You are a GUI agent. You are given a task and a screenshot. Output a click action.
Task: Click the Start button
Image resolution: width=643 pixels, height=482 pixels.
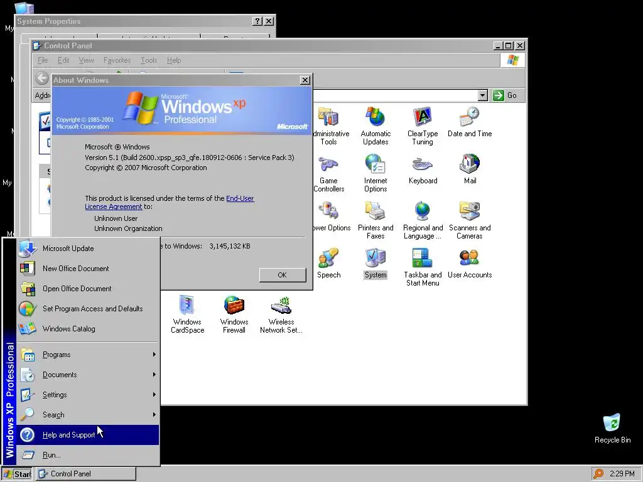[17, 474]
